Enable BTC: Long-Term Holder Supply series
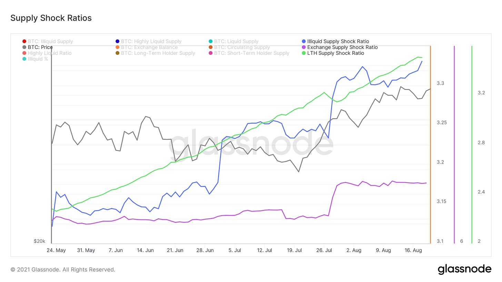The width and height of the screenshot is (502, 282). pyautogui.click(x=155, y=53)
